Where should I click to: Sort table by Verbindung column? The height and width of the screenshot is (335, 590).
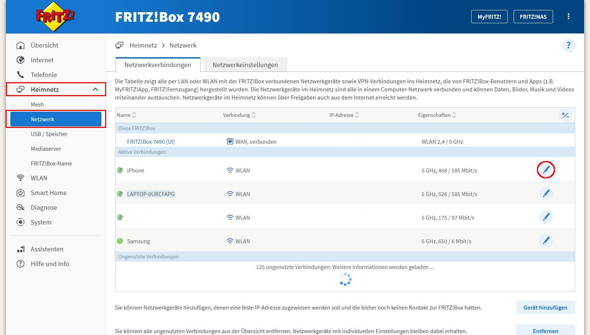coord(239,115)
